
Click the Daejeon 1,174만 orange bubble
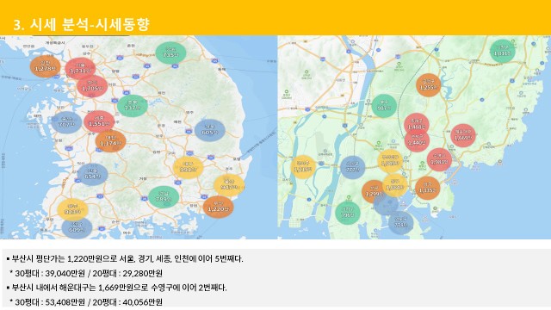pos(111,141)
